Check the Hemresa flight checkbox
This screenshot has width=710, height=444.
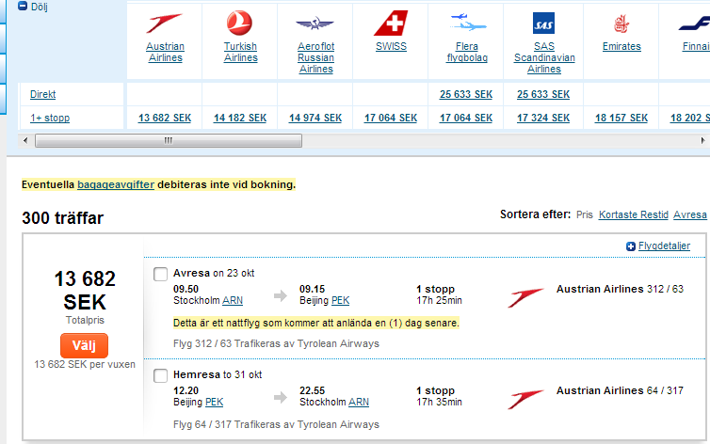pyautogui.click(x=161, y=375)
